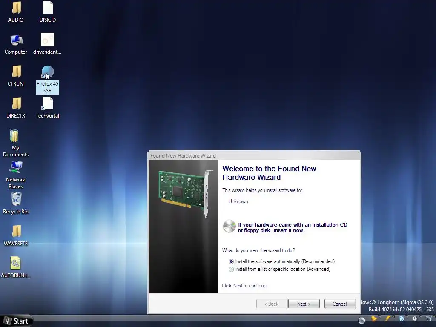Click 'Build 4074.idx02.040425-1535' desktop text
Screen dimensions: 436x327
click(401, 309)
